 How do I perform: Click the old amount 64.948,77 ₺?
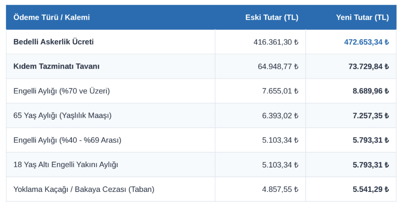tap(278, 66)
